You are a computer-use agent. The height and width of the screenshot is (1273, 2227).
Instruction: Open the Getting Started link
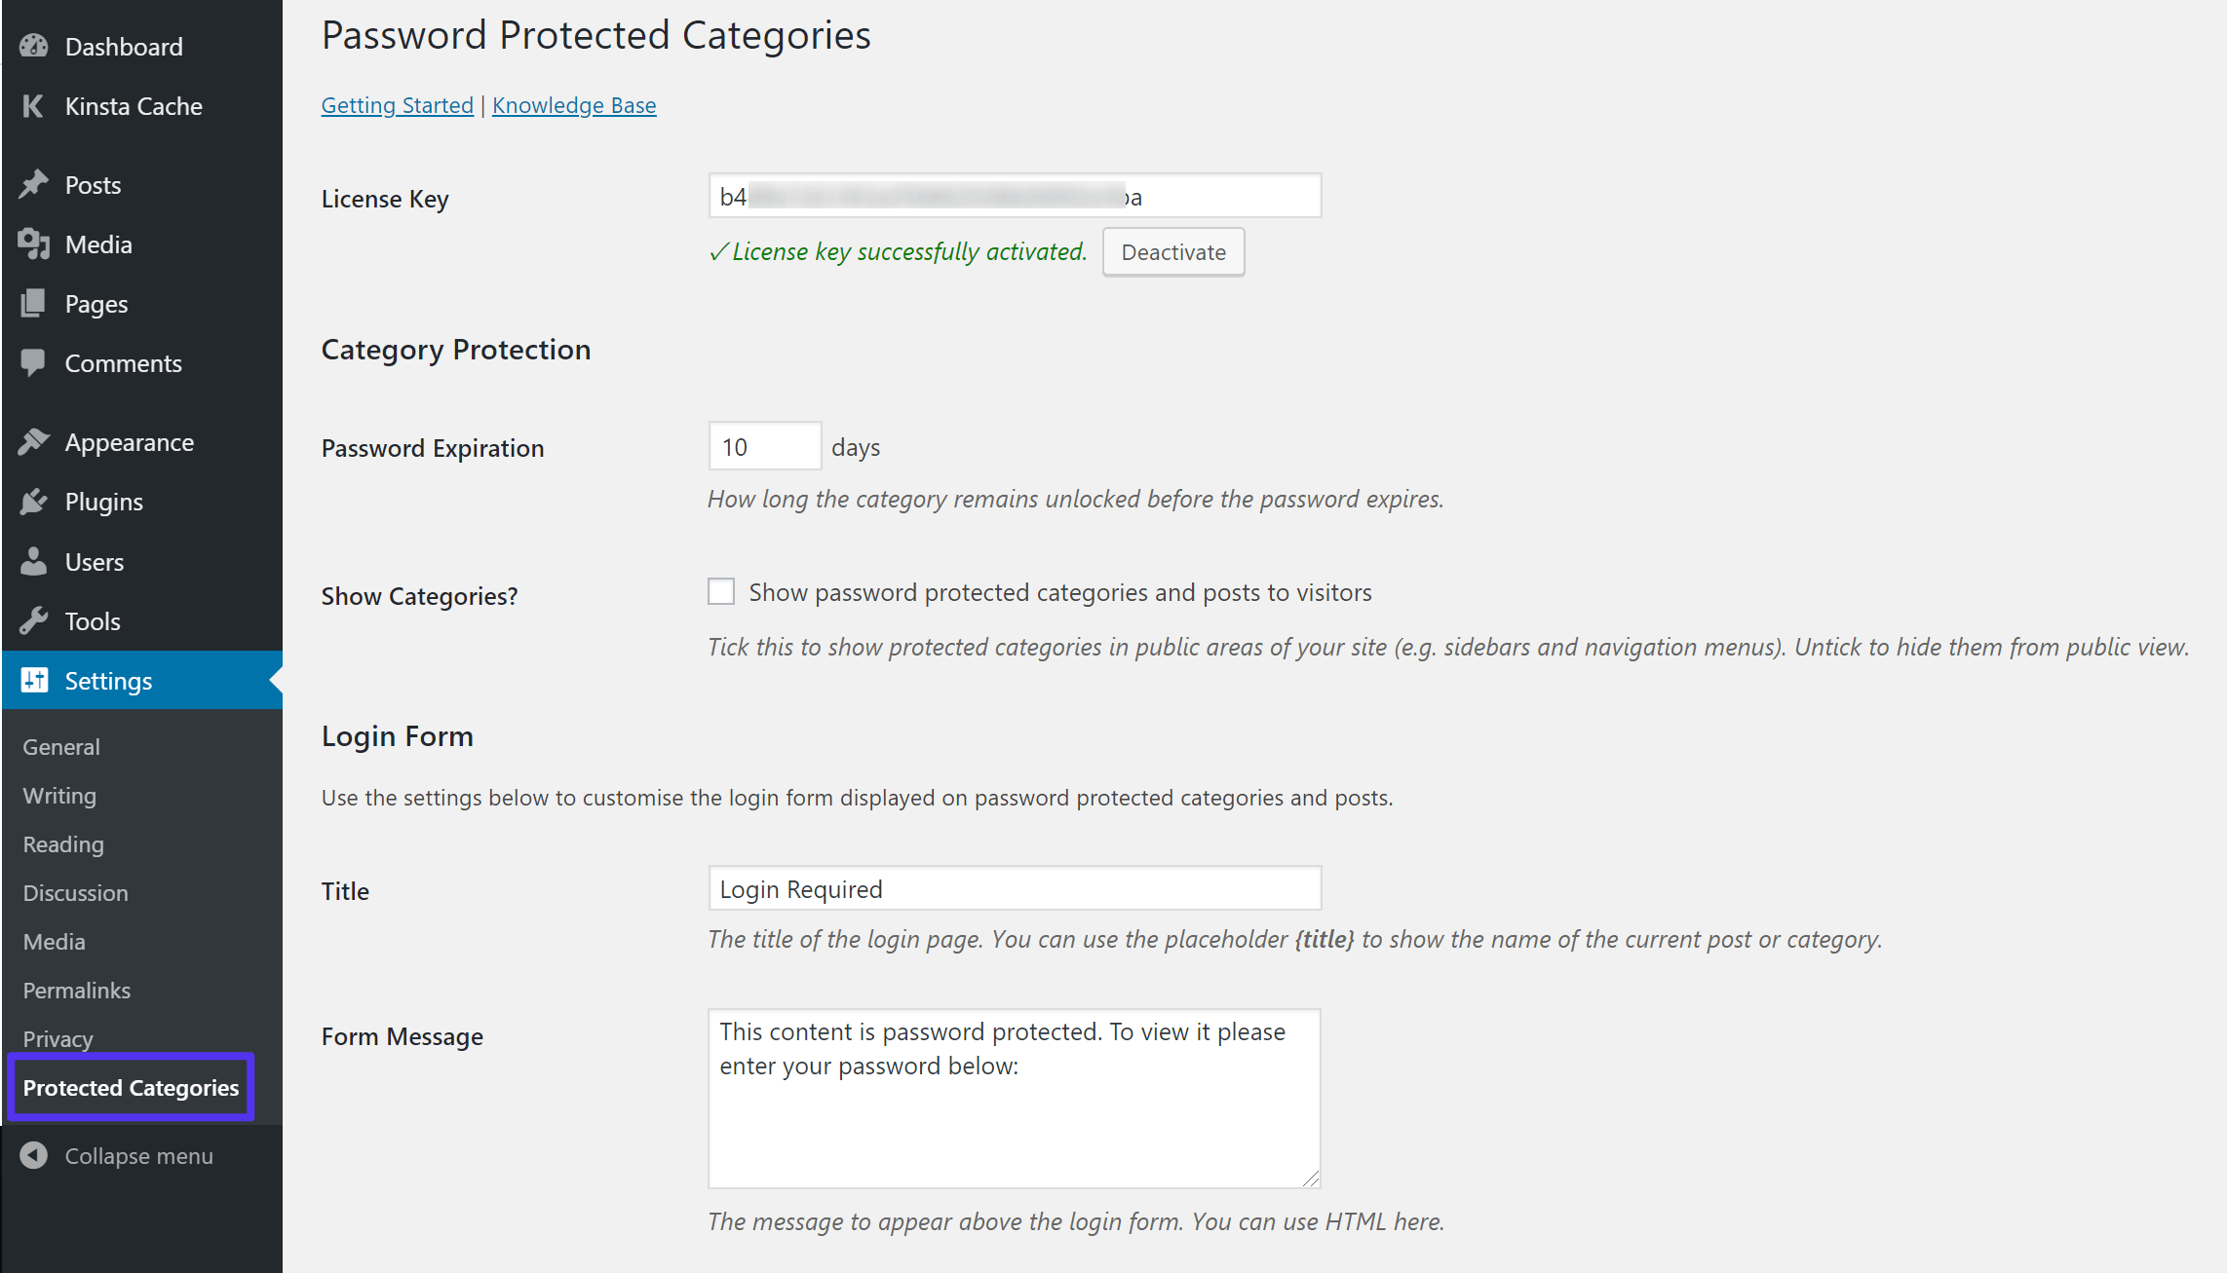tap(396, 102)
